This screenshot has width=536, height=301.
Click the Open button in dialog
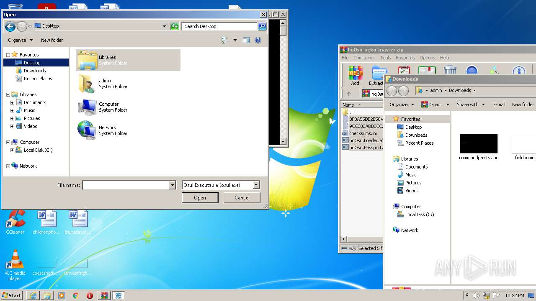pyautogui.click(x=200, y=198)
